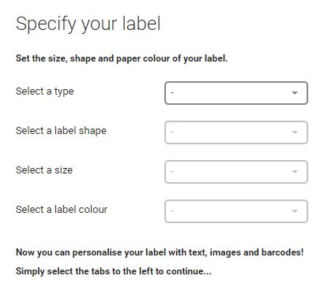
Task: Open the Select a size dropdown
Action: click(236, 172)
